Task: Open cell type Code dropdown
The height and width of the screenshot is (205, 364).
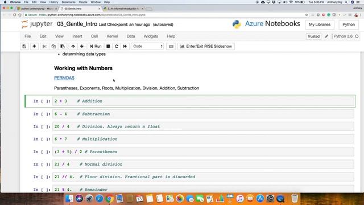Action: (147, 46)
